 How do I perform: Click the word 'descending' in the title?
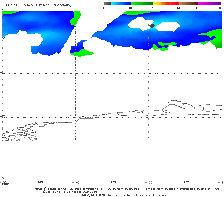(63, 5)
